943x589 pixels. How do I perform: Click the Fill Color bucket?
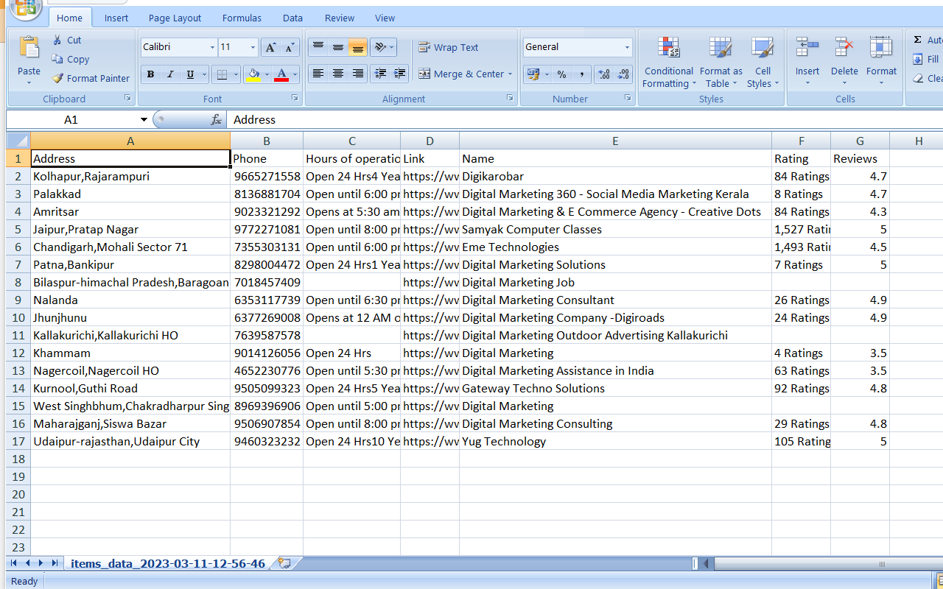(x=253, y=74)
